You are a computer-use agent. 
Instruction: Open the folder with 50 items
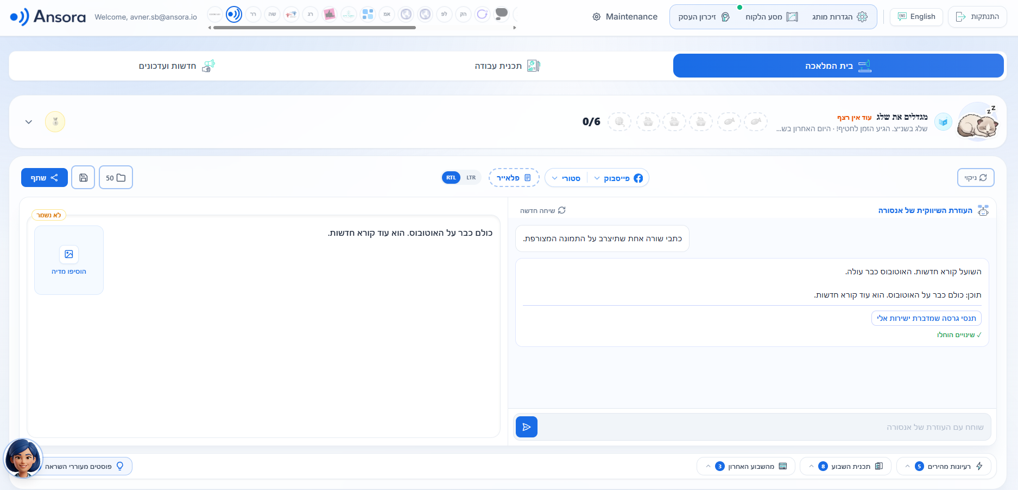tap(116, 177)
